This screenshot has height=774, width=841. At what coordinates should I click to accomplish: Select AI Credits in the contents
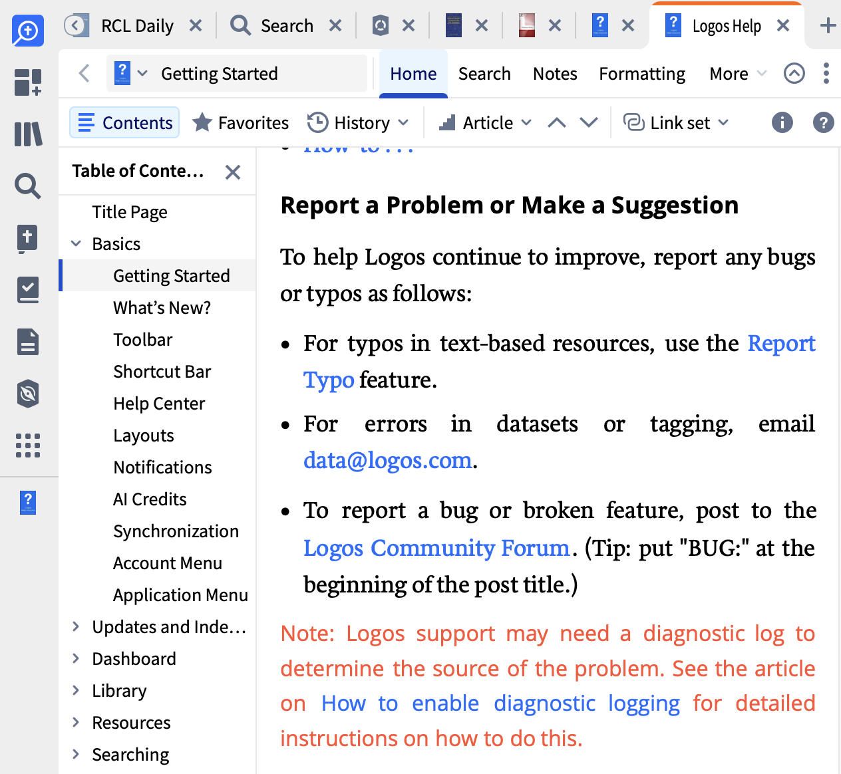[x=150, y=499]
